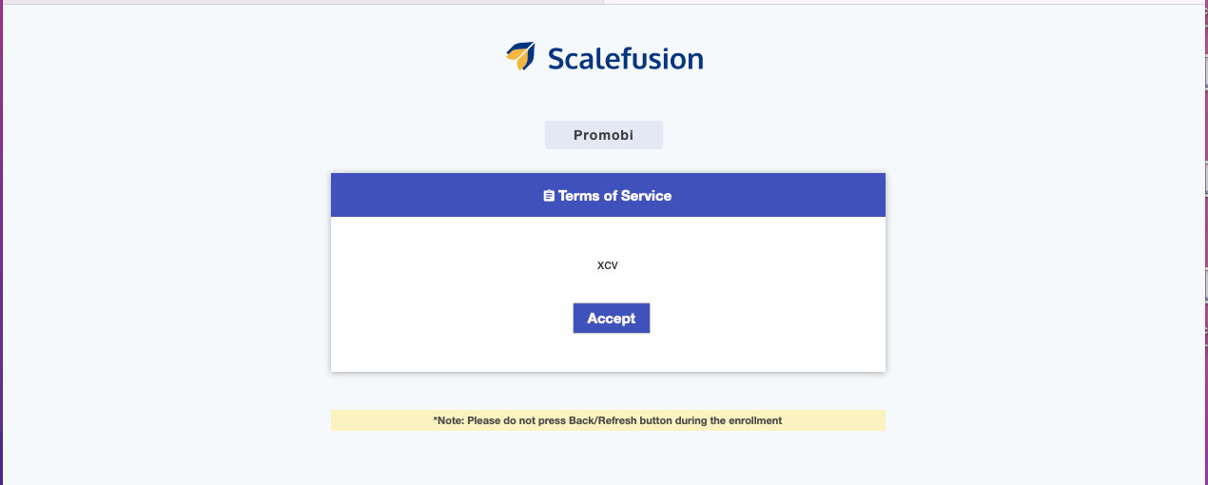Click the word Back/Refresh in the note

pyautogui.click(x=602, y=420)
